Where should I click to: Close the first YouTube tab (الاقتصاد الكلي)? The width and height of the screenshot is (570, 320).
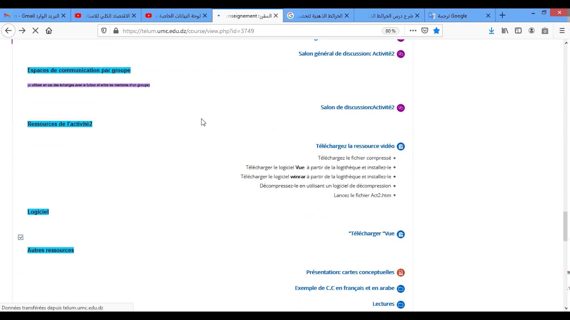134,16
